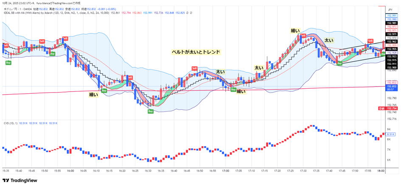Click the Buy marker next to the 17:00 細い note
Image resolution: width=401 pixels, height=187 pixels.
(x=233, y=89)
